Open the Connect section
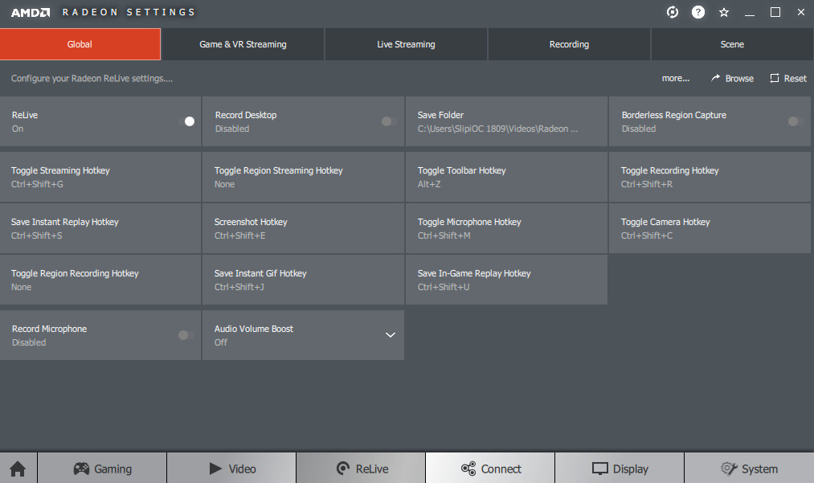 [490, 469]
